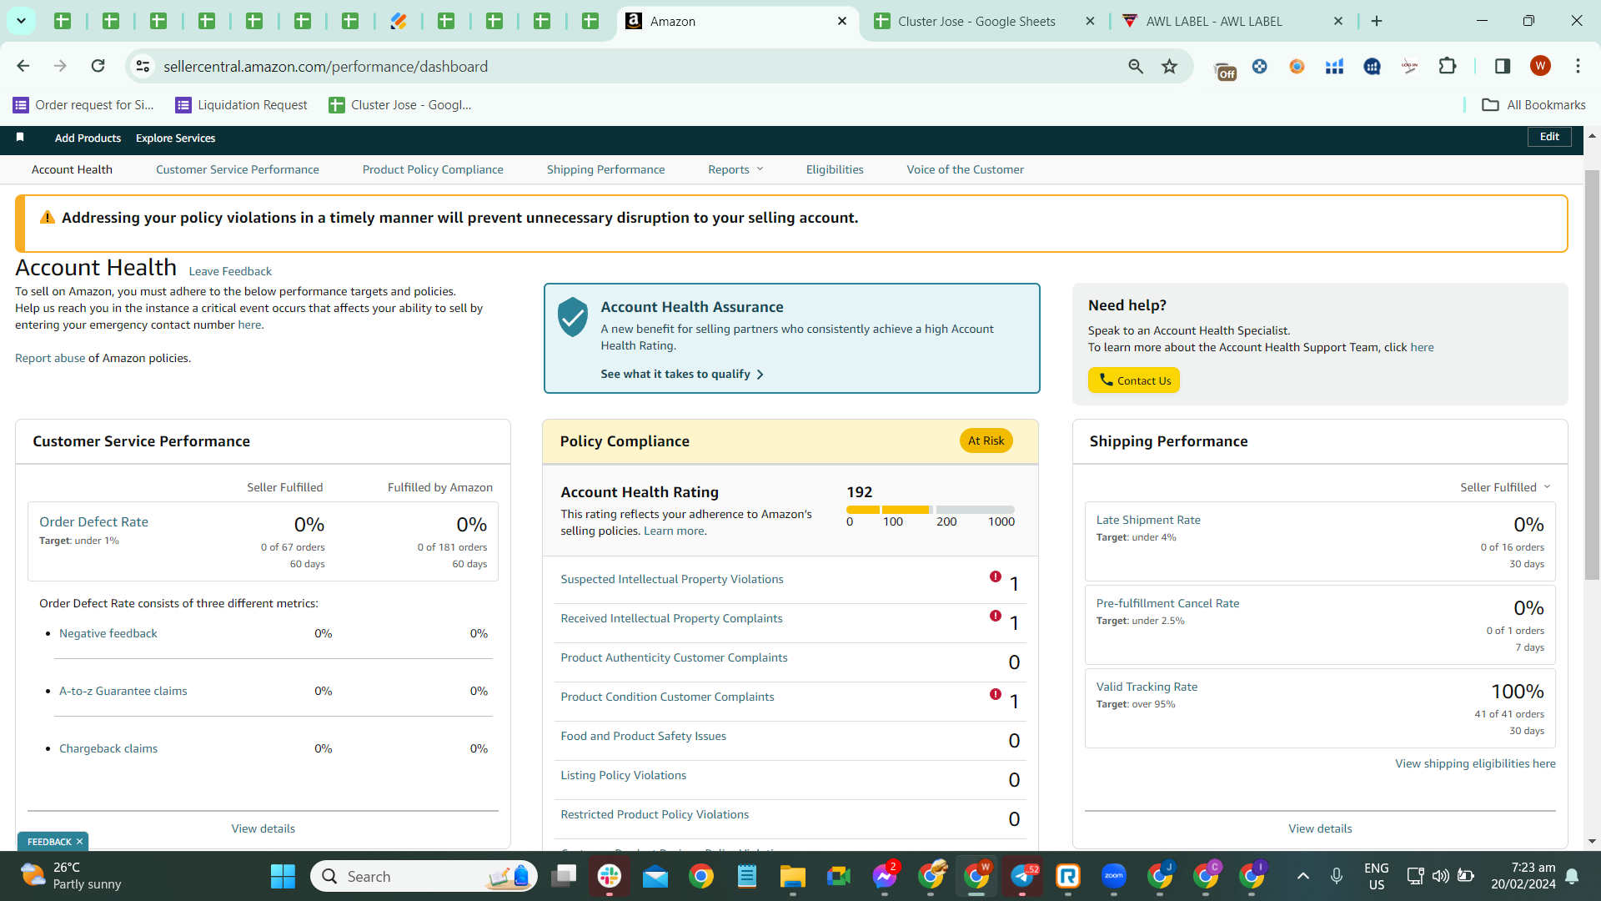
Task: Open File Explorer from the taskbar
Action: pos(792,876)
